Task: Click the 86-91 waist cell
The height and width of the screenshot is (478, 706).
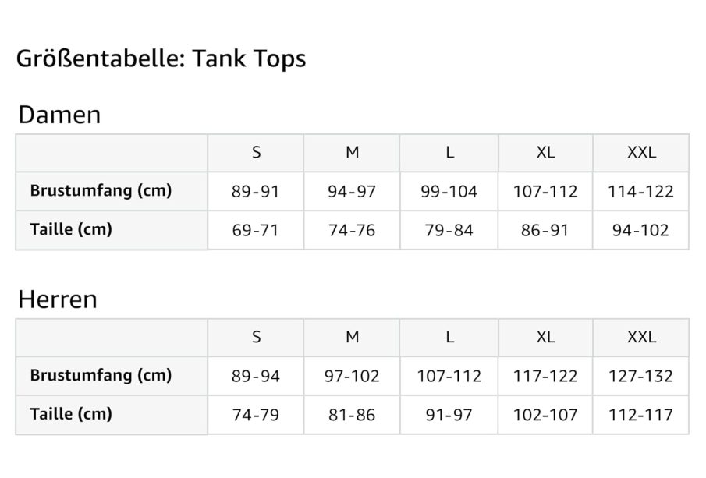Action: [x=545, y=231]
